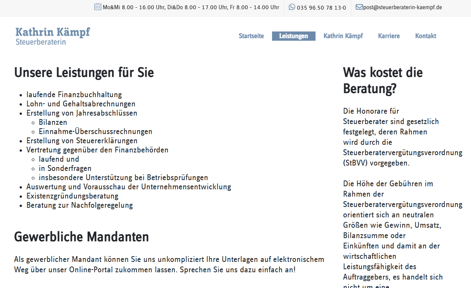Click the sidebar line Die Höhe der Gebühren im
Viewport: 471px width, 288px height.
click(388, 184)
